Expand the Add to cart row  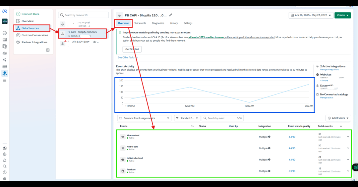pyautogui.click(x=348, y=148)
